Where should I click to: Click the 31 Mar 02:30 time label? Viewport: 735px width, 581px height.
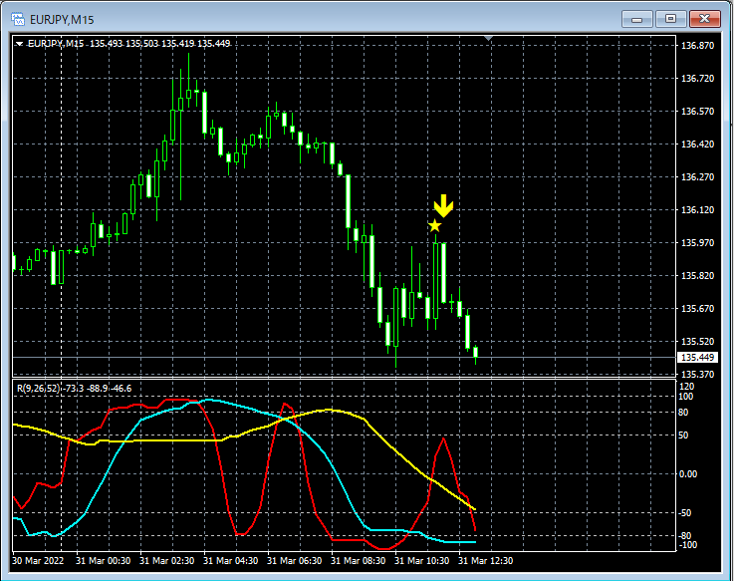pos(167,561)
